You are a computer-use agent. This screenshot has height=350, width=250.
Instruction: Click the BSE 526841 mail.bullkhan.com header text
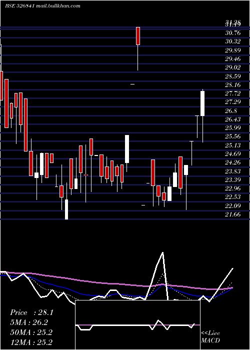pyautogui.click(x=42, y=6)
